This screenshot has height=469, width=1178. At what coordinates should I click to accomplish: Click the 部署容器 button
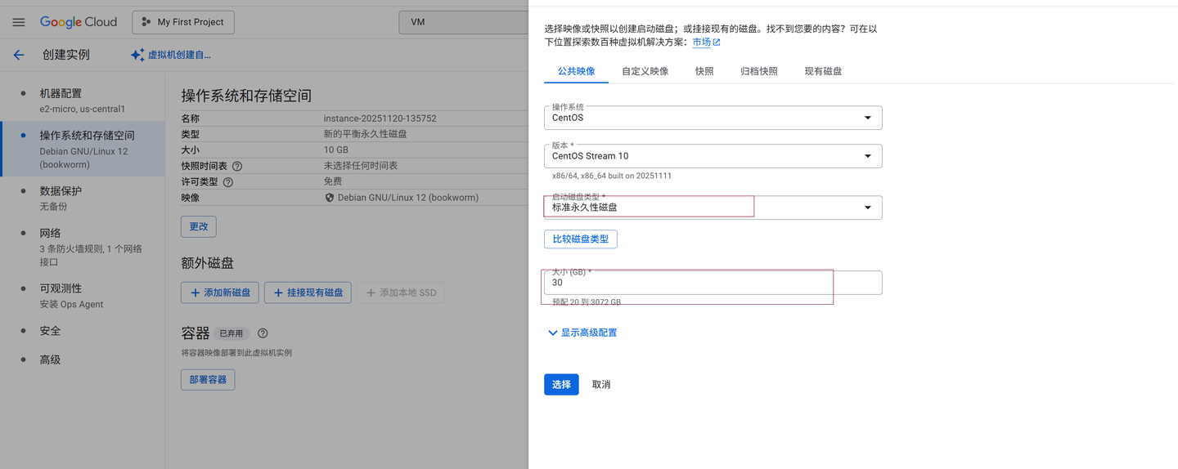tap(208, 380)
